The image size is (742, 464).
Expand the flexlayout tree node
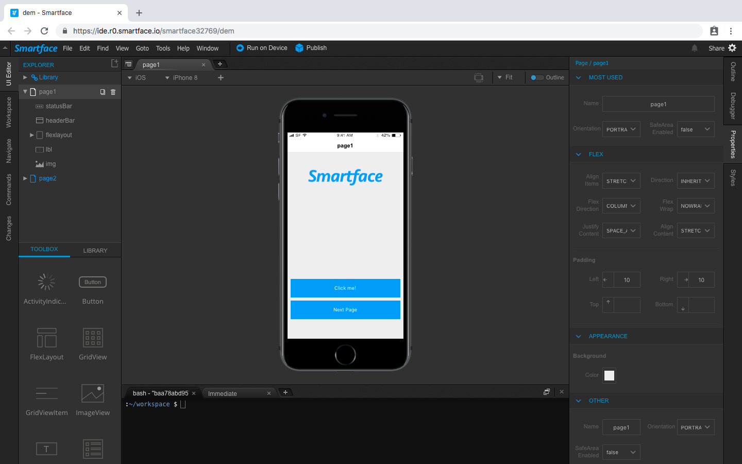(x=31, y=135)
